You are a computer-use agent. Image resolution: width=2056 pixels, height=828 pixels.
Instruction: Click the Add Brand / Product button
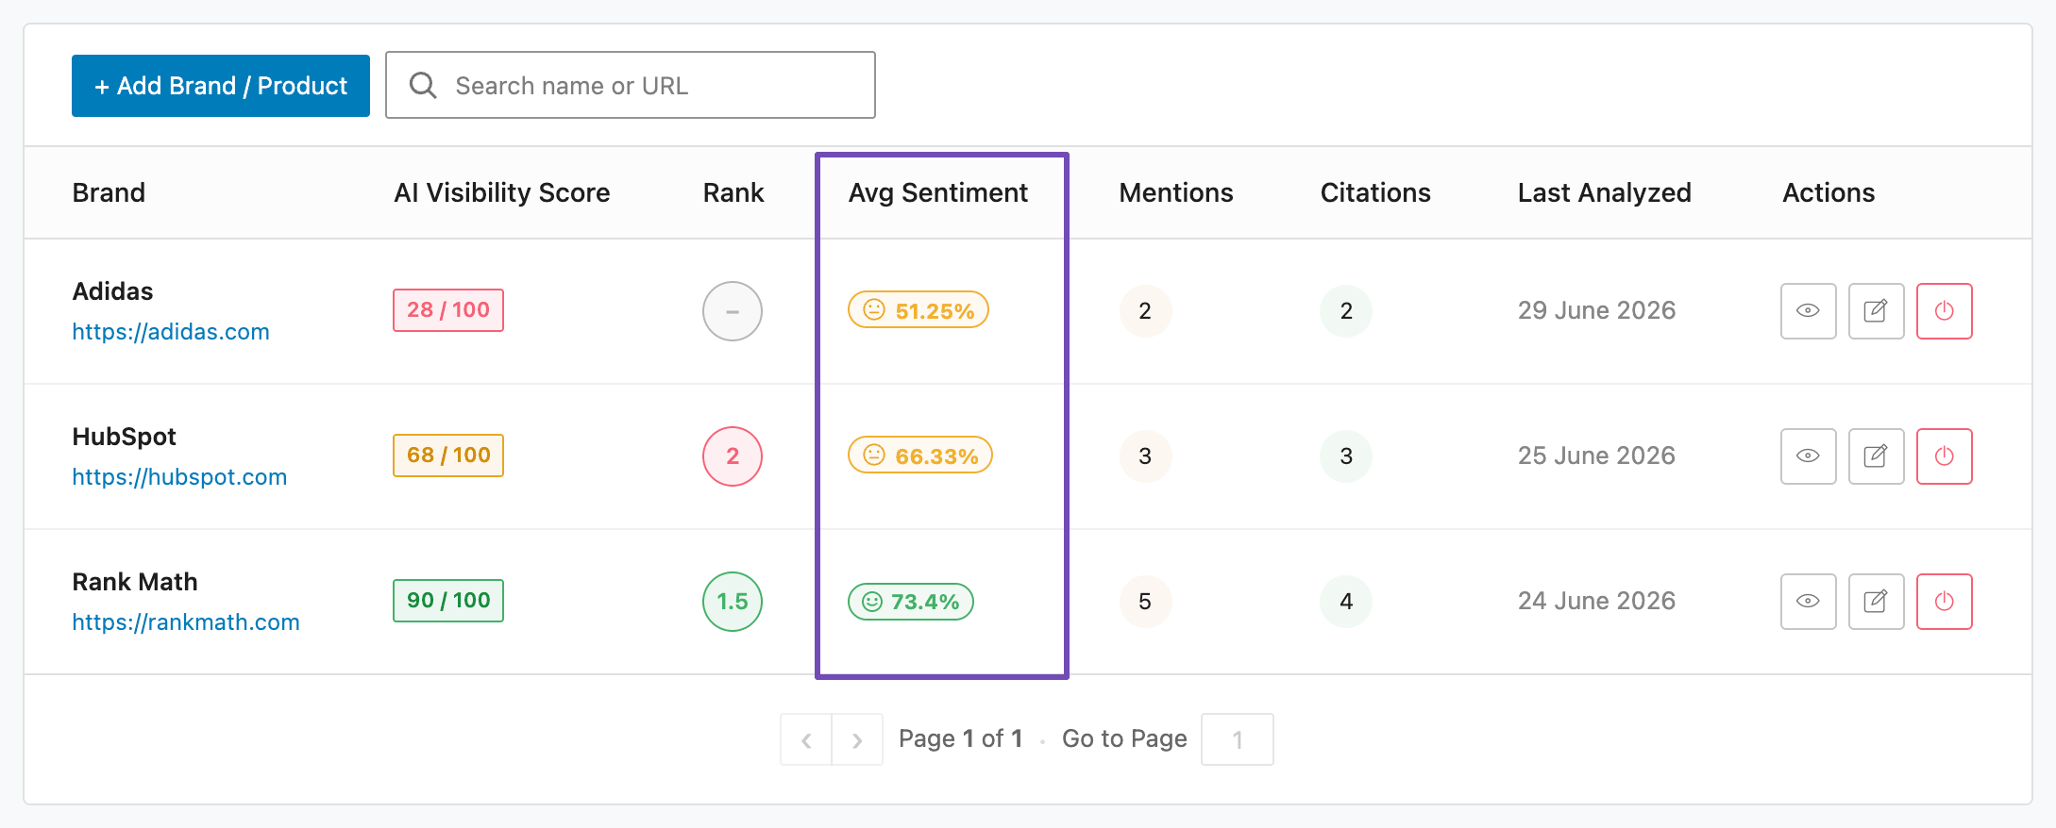221,86
